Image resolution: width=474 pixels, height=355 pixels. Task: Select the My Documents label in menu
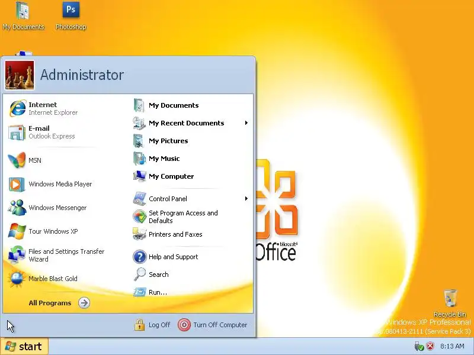[x=174, y=105]
